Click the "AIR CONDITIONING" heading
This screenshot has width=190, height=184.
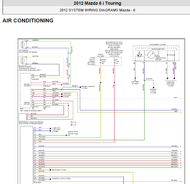28,20
